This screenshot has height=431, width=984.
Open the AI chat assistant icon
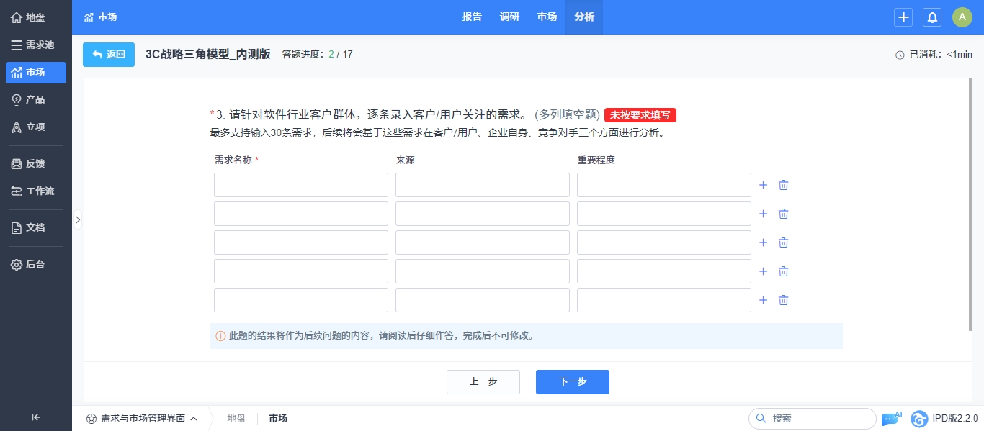pos(890,419)
